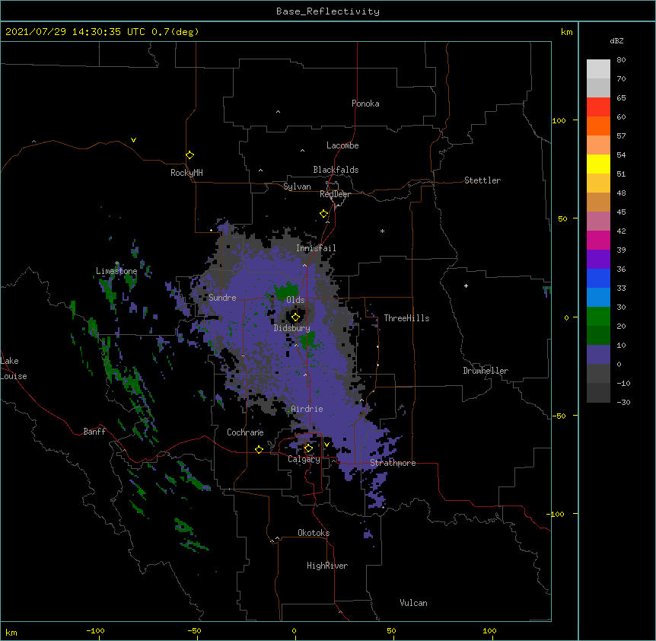Viewport: 656px width, 641px height.
Task: Click the Base_Reflectivity title
Action: tap(328, 11)
